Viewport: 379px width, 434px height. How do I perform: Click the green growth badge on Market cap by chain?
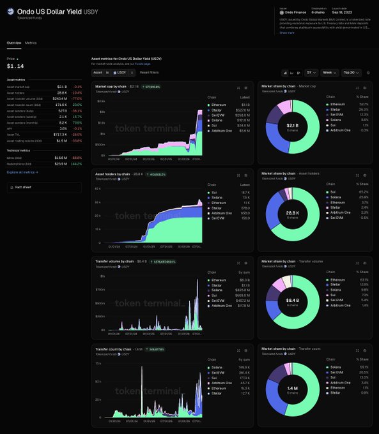click(151, 87)
